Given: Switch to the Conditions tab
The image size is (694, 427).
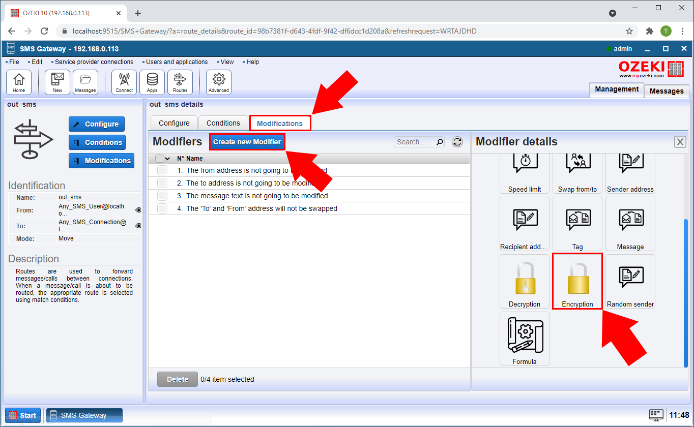Looking at the screenshot, I should (x=223, y=123).
